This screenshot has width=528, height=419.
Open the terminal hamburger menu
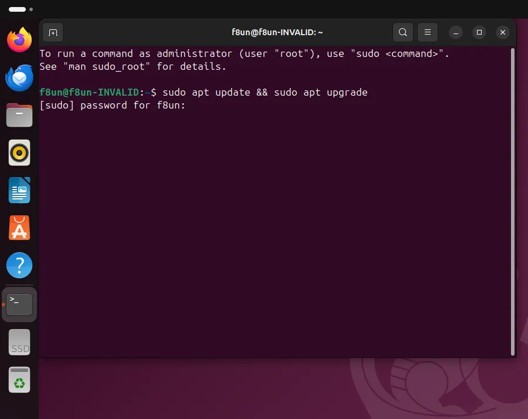coord(428,32)
